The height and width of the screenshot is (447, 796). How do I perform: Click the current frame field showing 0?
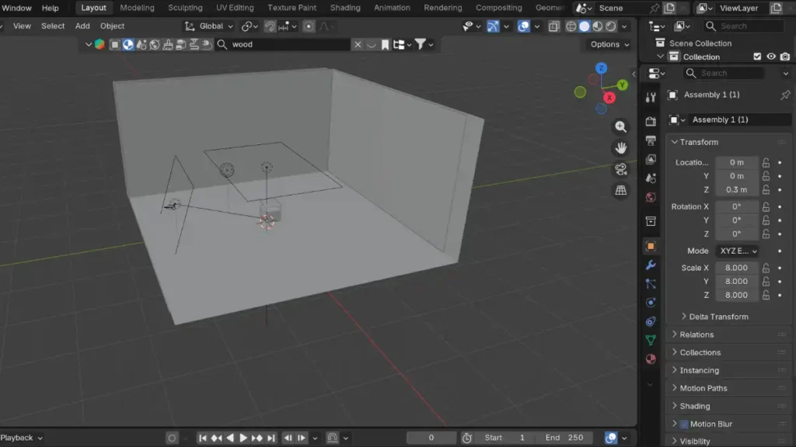(431, 438)
